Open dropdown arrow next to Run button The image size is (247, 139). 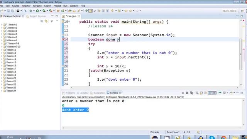[41, 11]
